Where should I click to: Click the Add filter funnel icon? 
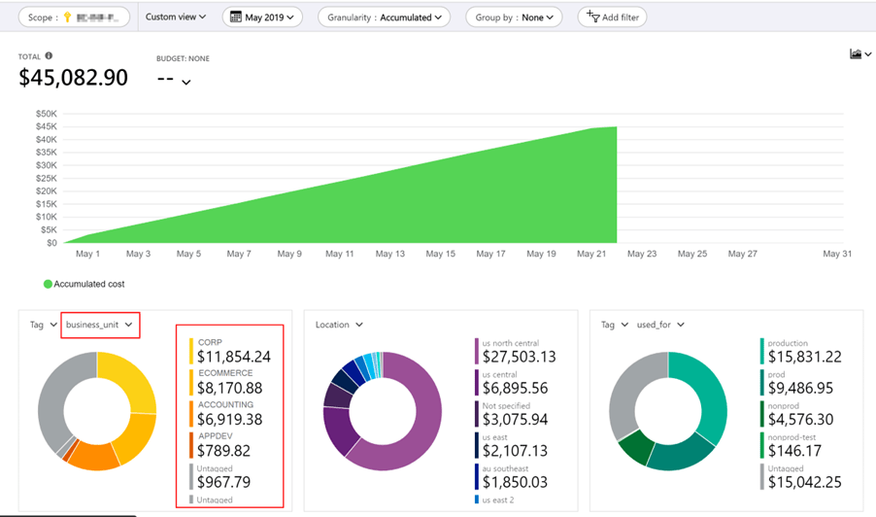click(593, 17)
